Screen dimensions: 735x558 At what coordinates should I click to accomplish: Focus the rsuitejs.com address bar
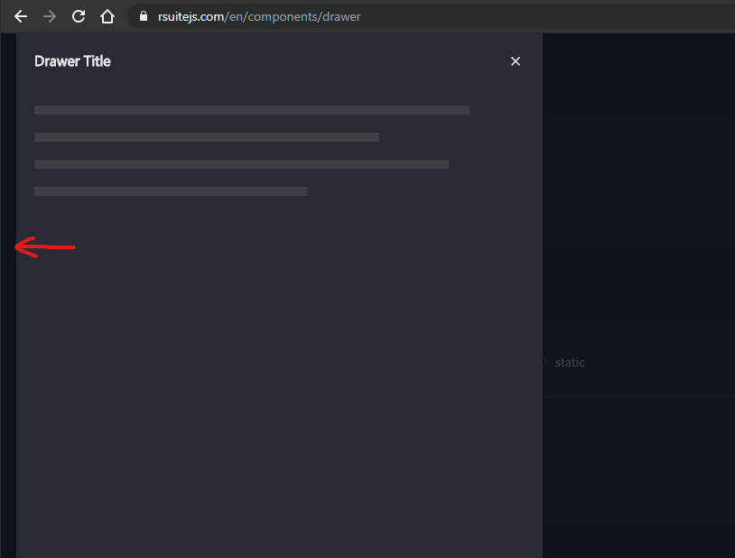[432, 17]
